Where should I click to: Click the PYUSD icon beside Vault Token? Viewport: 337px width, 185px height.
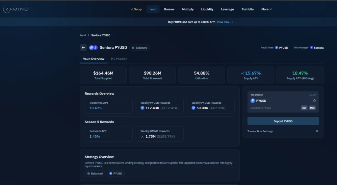tap(276, 48)
